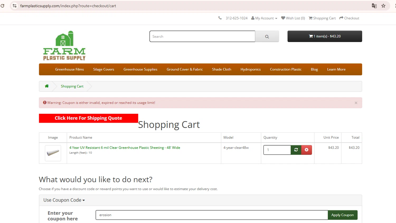Click the phone icon beside 312-625-1024
The width and height of the screenshot is (396, 223).
(220, 18)
